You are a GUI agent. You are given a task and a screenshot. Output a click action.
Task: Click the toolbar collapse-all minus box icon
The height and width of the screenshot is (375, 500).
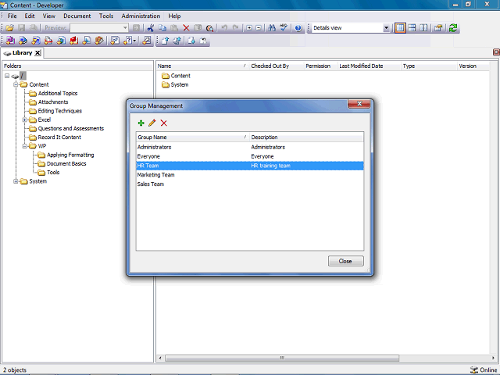pyautogui.click(x=259, y=28)
